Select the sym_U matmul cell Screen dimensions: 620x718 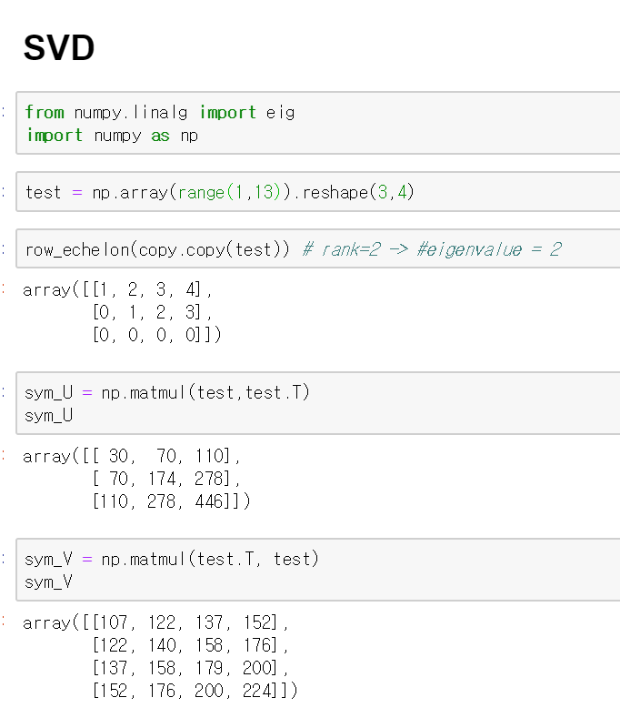318,403
